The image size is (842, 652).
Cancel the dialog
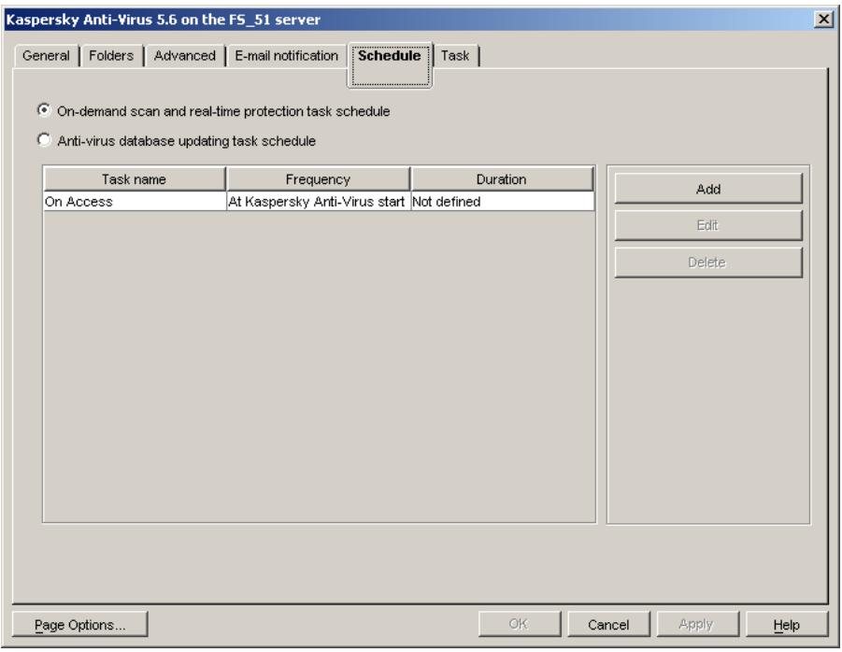[x=608, y=625]
